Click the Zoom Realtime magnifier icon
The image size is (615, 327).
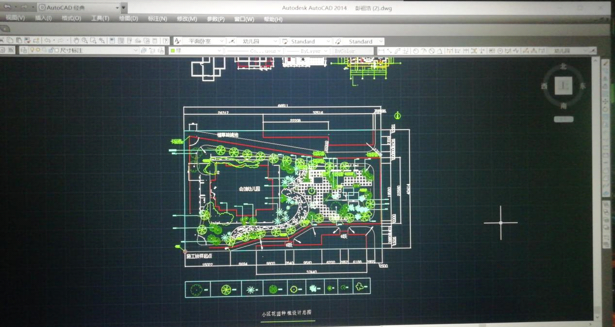(85, 41)
